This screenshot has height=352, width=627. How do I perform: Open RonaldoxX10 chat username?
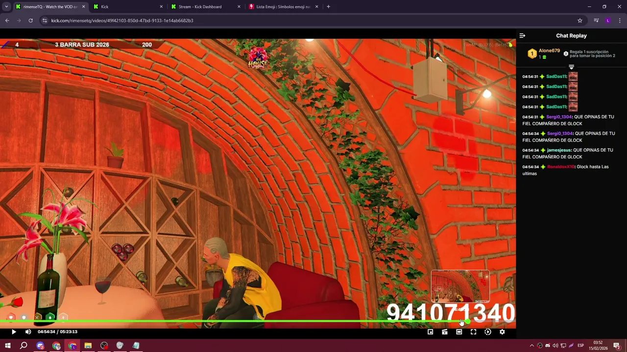pos(560,167)
